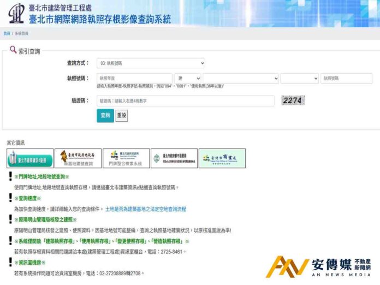
Task: Click the 臺北市建築管理工程處 header text
Action: pyautogui.click(x=60, y=8)
